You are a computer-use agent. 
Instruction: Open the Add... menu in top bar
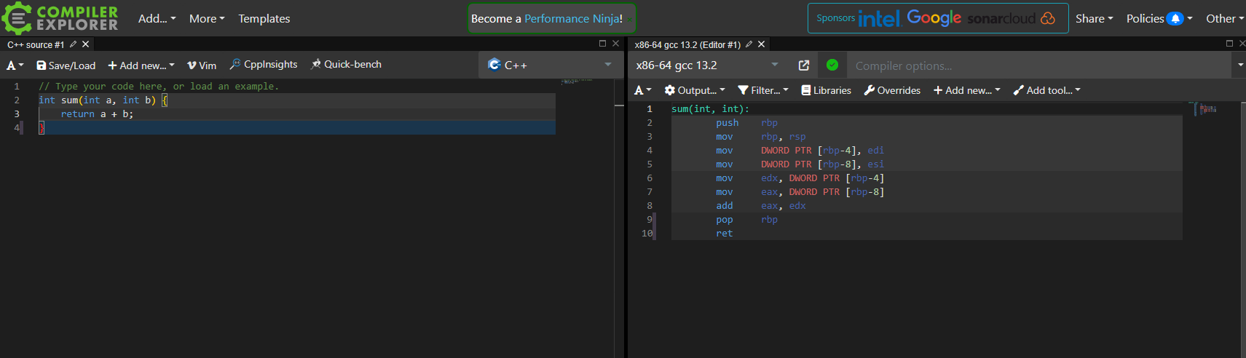click(x=157, y=19)
